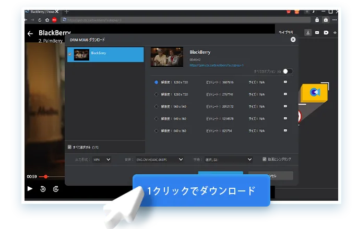This screenshot has width=358, height=229.
Task: Open the subtitles dropdown showing 選択しない
Action: (x=229, y=160)
